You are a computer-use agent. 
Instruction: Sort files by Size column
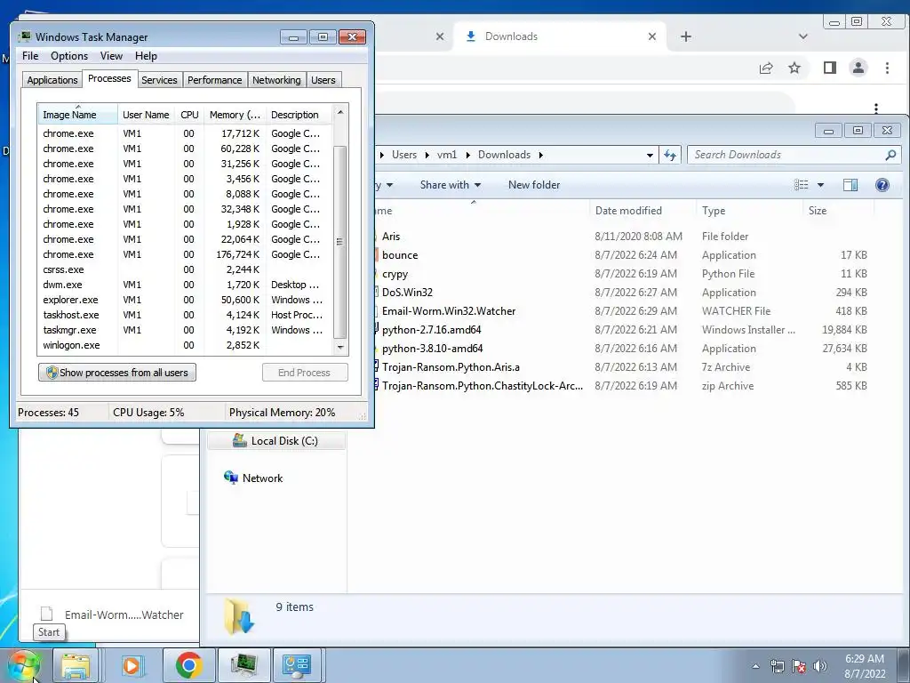point(839,211)
